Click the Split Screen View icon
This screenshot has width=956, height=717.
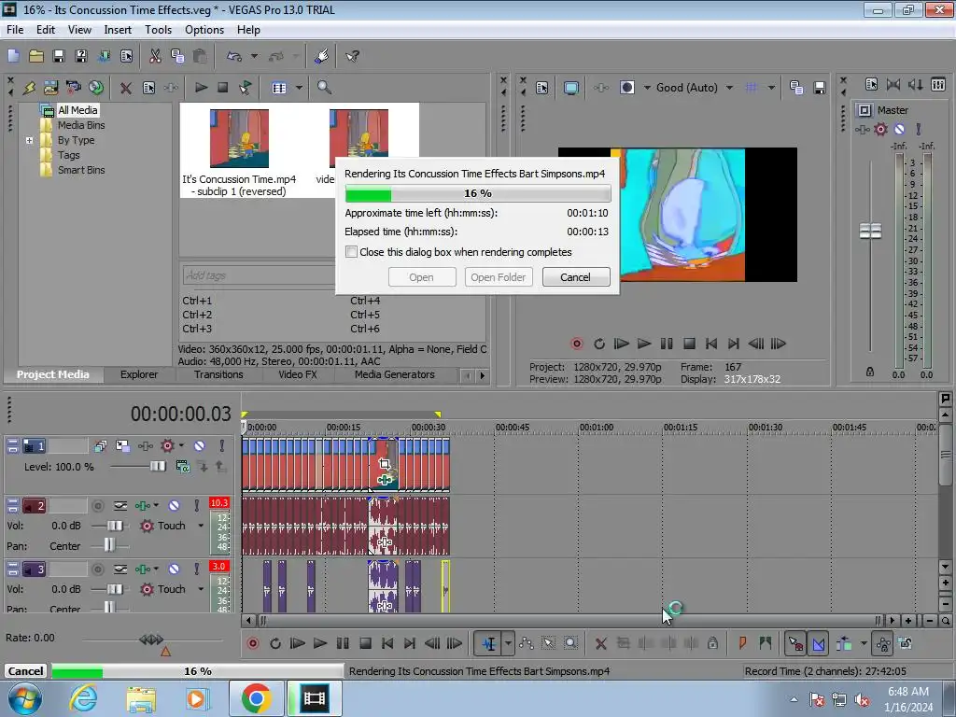(626, 88)
